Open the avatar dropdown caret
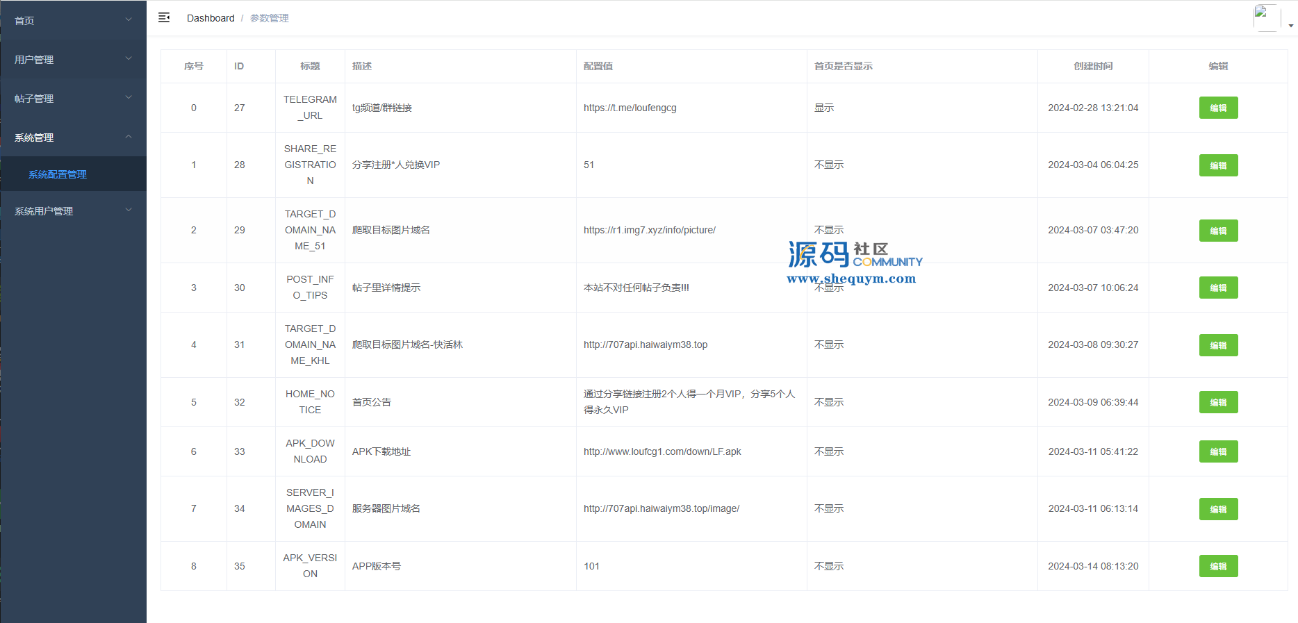Image resolution: width=1298 pixels, height=623 pixels. point(1291,26)
